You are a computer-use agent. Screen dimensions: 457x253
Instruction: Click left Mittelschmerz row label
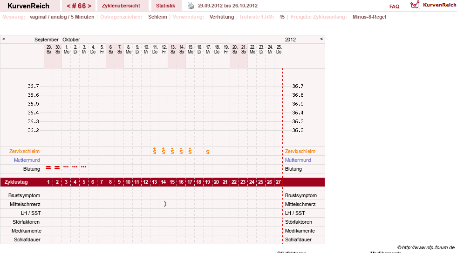point(25,204)
